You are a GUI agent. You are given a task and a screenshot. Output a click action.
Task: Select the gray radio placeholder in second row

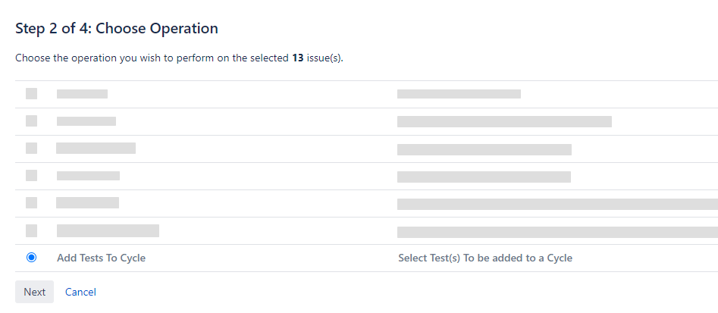pos(31,121)
